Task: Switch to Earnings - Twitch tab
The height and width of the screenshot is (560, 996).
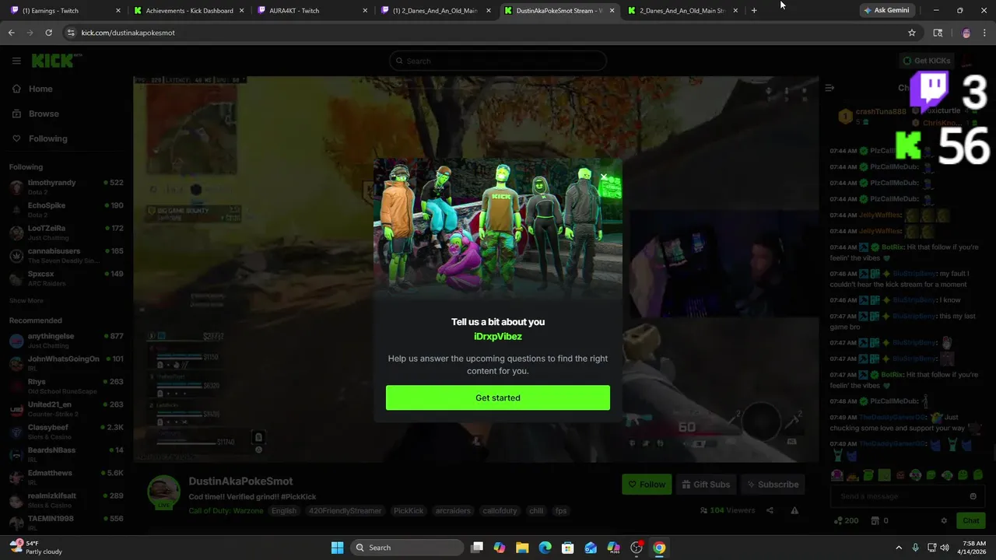Action: (x=65, y=11)
